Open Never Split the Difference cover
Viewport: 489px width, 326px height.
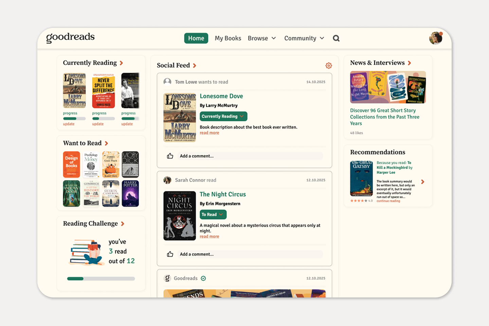(104, 91)
